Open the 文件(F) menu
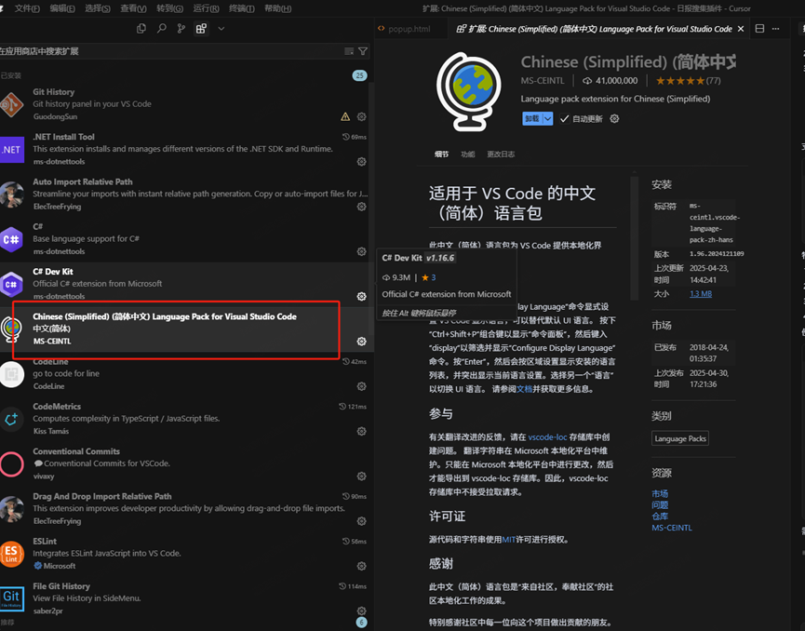Screen dimensions: 805x631 27,8
